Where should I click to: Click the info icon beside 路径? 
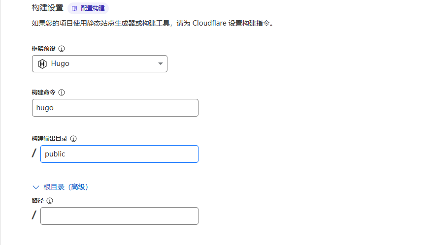[x=50, y=201]
